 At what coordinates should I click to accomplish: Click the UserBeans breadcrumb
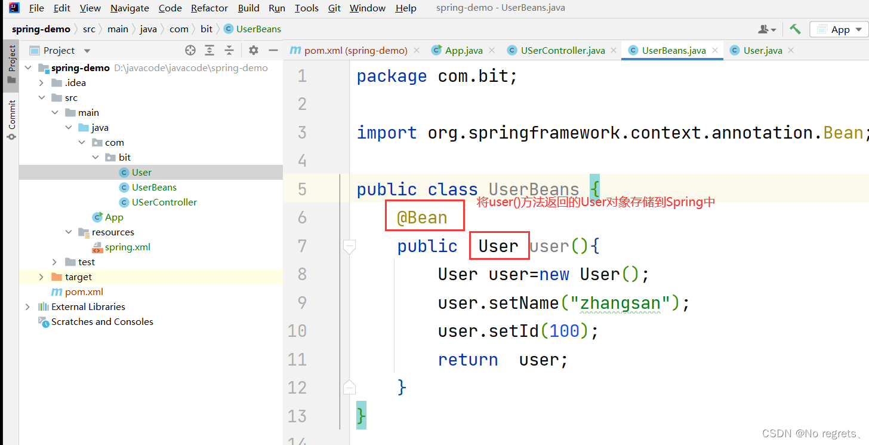(252, 29)
